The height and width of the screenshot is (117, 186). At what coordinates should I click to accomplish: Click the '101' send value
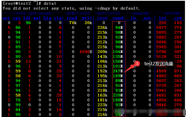coord(117,66)
